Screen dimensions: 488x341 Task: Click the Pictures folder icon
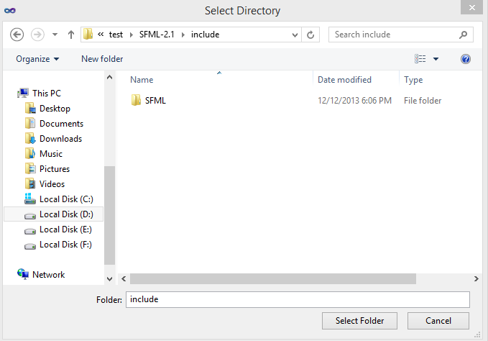coord(30,168)
